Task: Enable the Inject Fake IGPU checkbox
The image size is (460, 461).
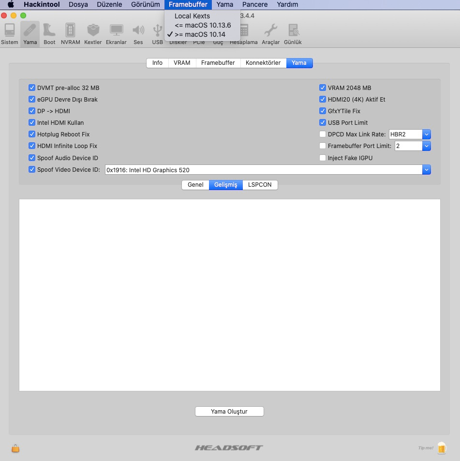Action: pos(323,158)
